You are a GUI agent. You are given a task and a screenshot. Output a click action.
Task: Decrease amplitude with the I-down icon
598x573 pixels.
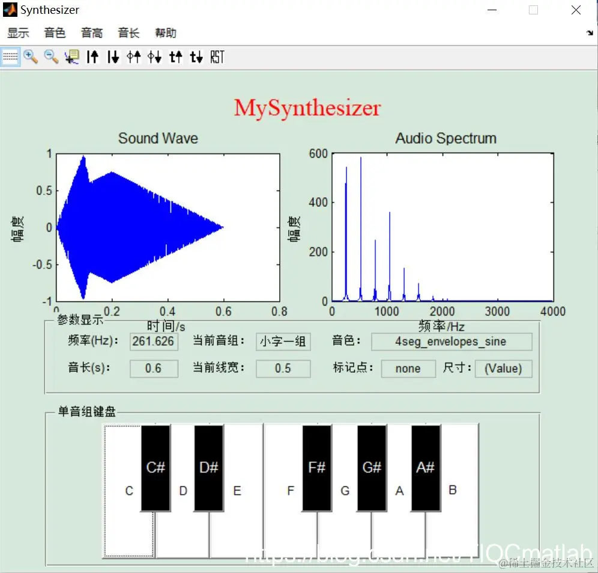(113, 57)
